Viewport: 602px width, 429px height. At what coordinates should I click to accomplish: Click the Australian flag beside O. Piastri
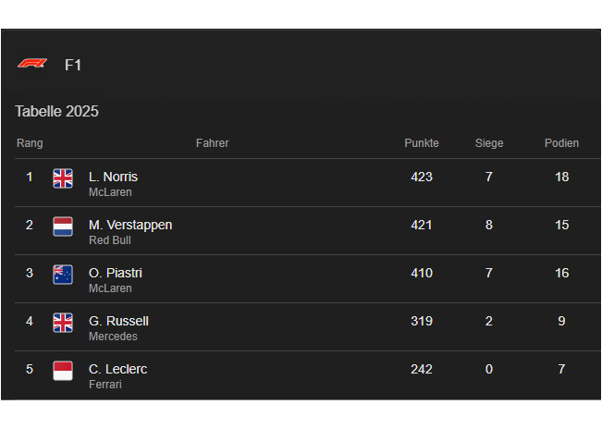point(63,275)
